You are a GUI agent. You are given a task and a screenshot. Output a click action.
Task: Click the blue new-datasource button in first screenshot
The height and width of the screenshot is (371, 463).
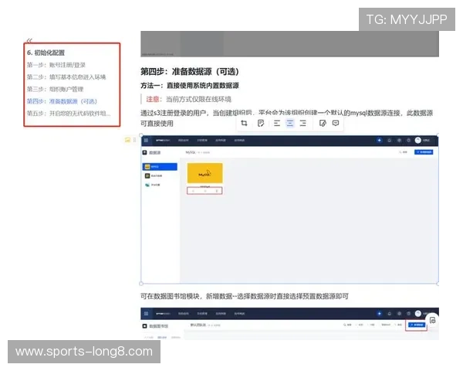coord(424,152)
